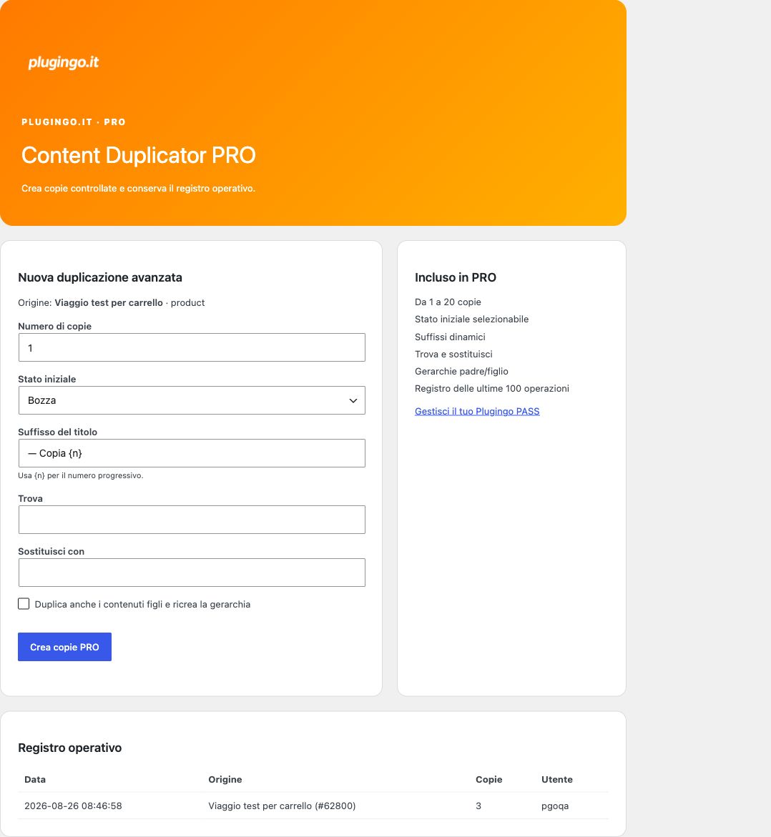771x837 pixels.
Task: Click the Content Duplicator PRO heading
Action: coord(138,155)
